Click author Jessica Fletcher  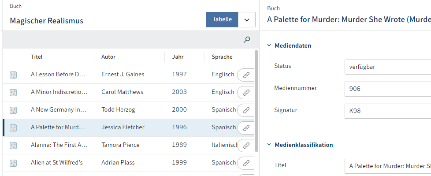pyautogui.click(x=123, y=127)
